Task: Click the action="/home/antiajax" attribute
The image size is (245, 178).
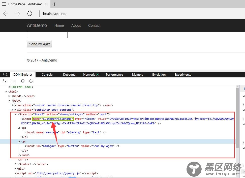Action: (x=66, y=114)
